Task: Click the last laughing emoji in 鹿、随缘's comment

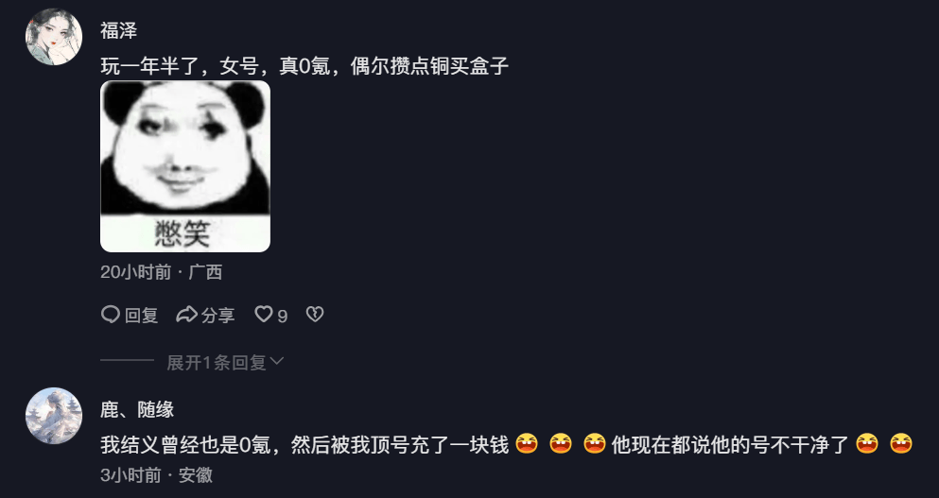Action: [900, 444]
